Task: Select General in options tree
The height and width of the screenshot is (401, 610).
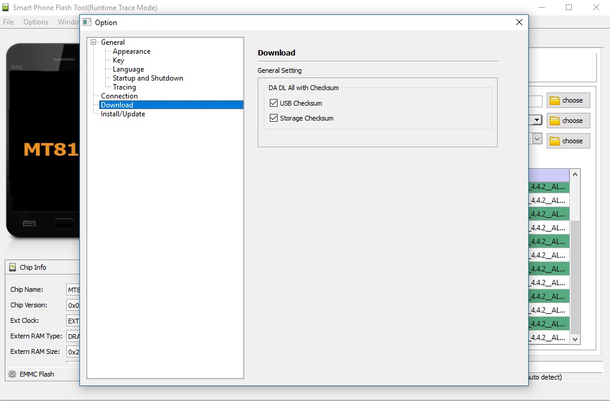Action: tap(113, 42)
